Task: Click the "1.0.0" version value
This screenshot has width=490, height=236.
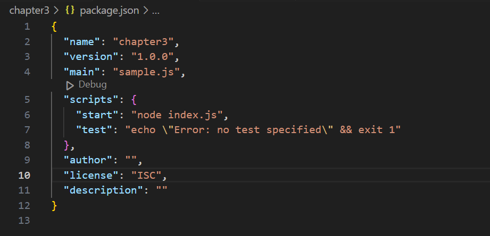Action: 153,57
